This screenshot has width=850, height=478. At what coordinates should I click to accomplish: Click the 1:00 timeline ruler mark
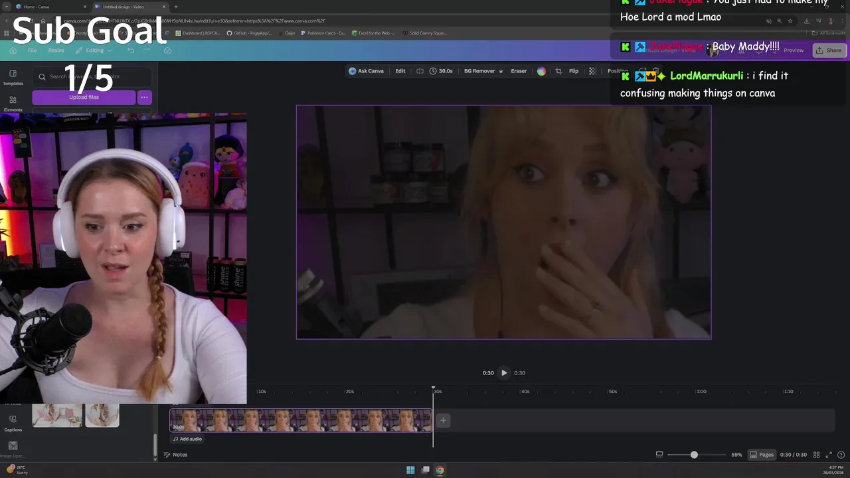pos(701,392)
